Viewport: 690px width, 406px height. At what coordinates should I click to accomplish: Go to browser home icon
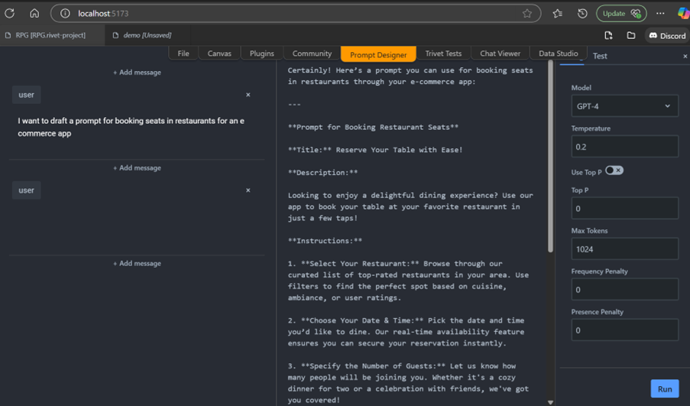(x=34, y=14)
